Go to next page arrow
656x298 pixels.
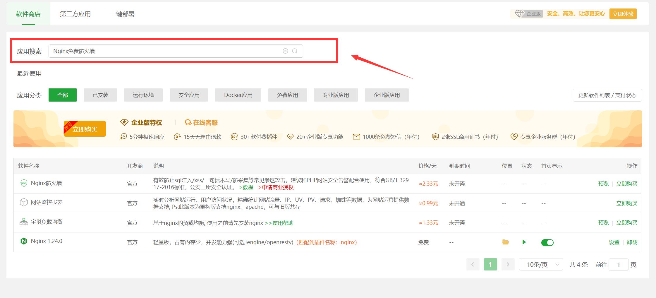point(508,265)
